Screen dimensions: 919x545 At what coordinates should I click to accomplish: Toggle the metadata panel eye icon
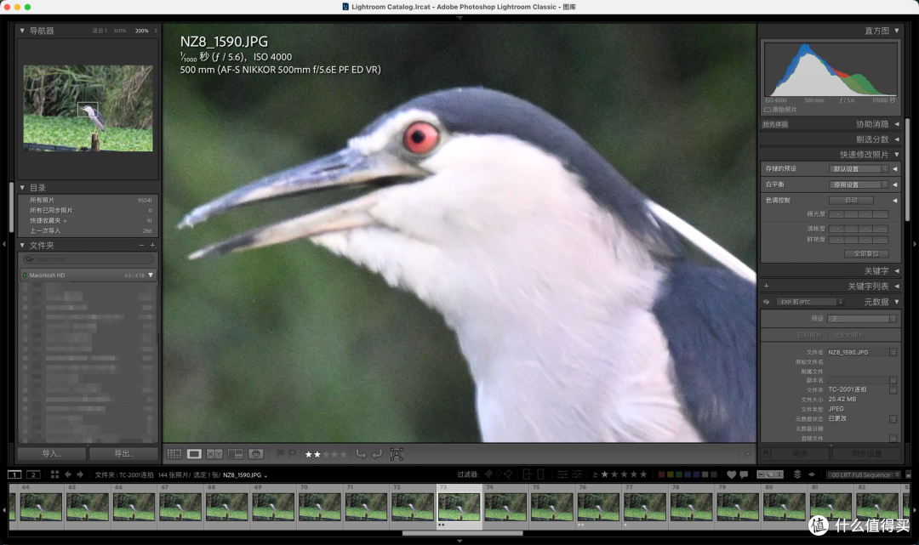coord(766,302)
